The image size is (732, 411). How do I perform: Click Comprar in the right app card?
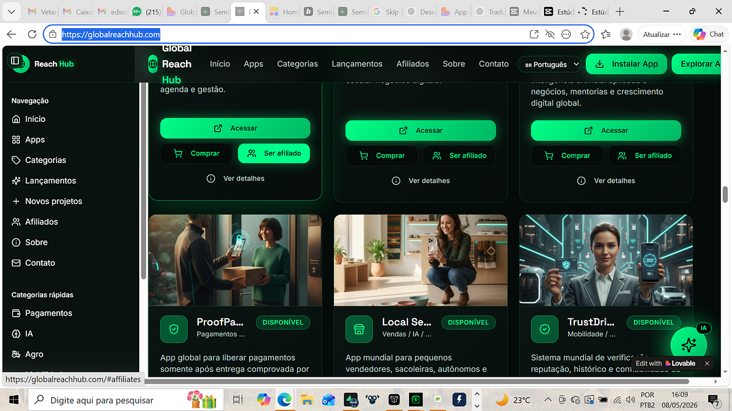tap(567, 155)
